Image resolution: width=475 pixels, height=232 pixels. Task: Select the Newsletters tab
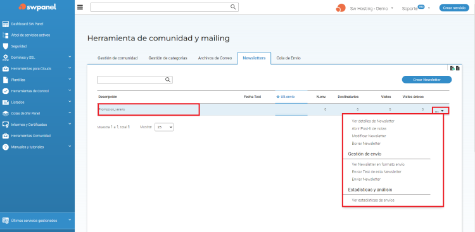coord(254,58)
